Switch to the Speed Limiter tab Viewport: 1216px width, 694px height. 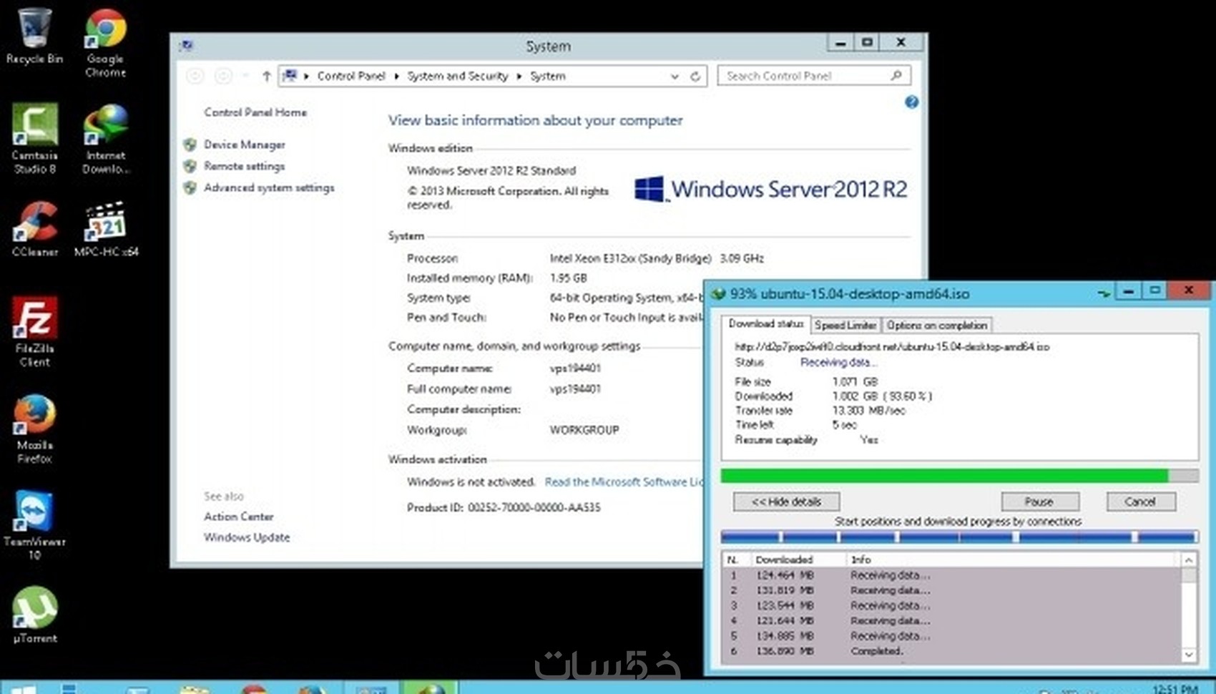(845, 325)
